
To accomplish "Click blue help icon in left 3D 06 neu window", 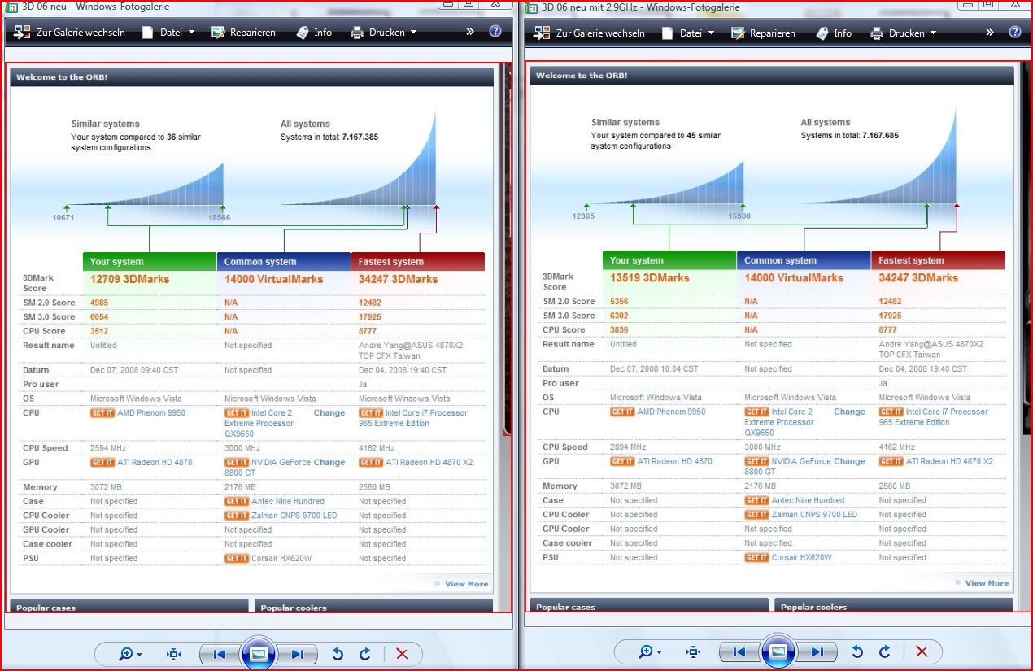I will click(495, 32).
